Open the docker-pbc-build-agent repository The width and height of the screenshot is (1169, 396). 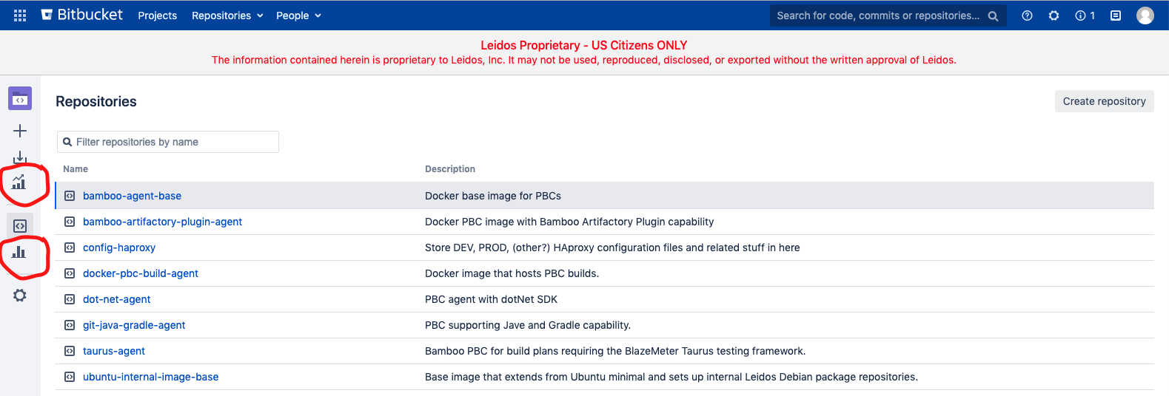[141, 273]
